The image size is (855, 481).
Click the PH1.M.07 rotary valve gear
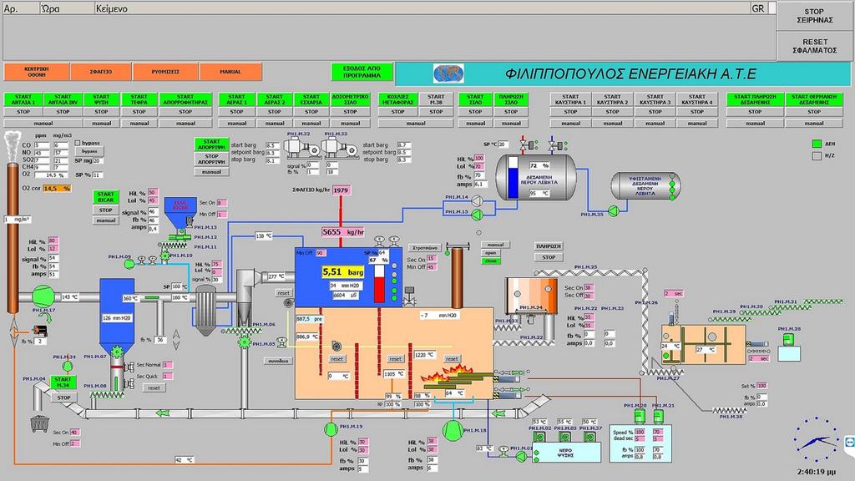(116, 352)
